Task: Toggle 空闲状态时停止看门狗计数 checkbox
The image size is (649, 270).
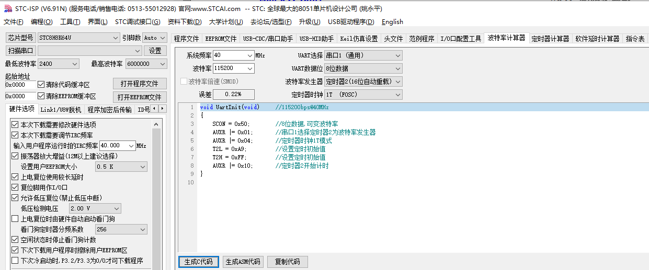Action: click(x=15, y=240)
